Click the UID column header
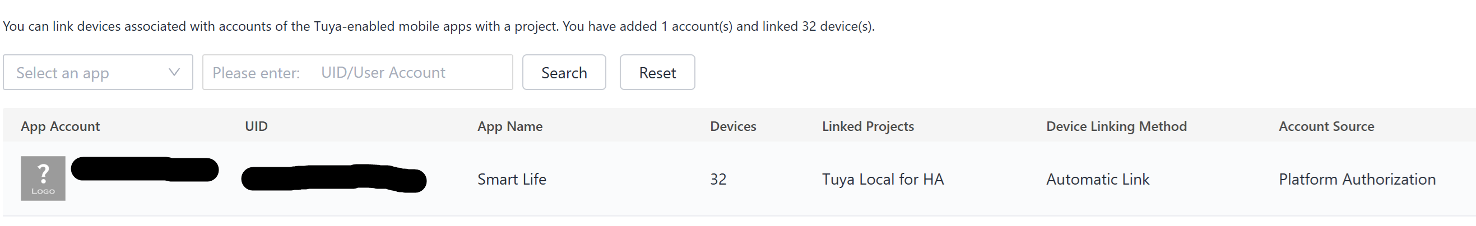The image size is (1476, 226). coord(256,126)
